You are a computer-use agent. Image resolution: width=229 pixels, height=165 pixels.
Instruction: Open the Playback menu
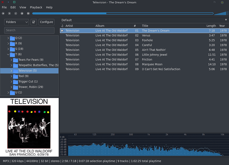click(36, 7)
